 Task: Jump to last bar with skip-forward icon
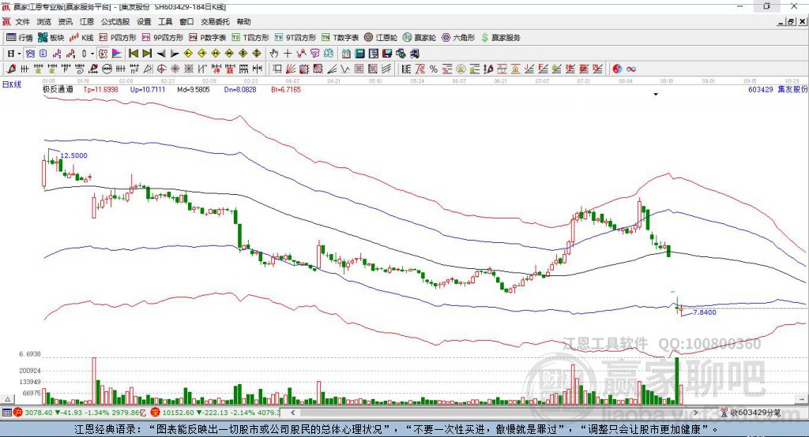(147, 54)
